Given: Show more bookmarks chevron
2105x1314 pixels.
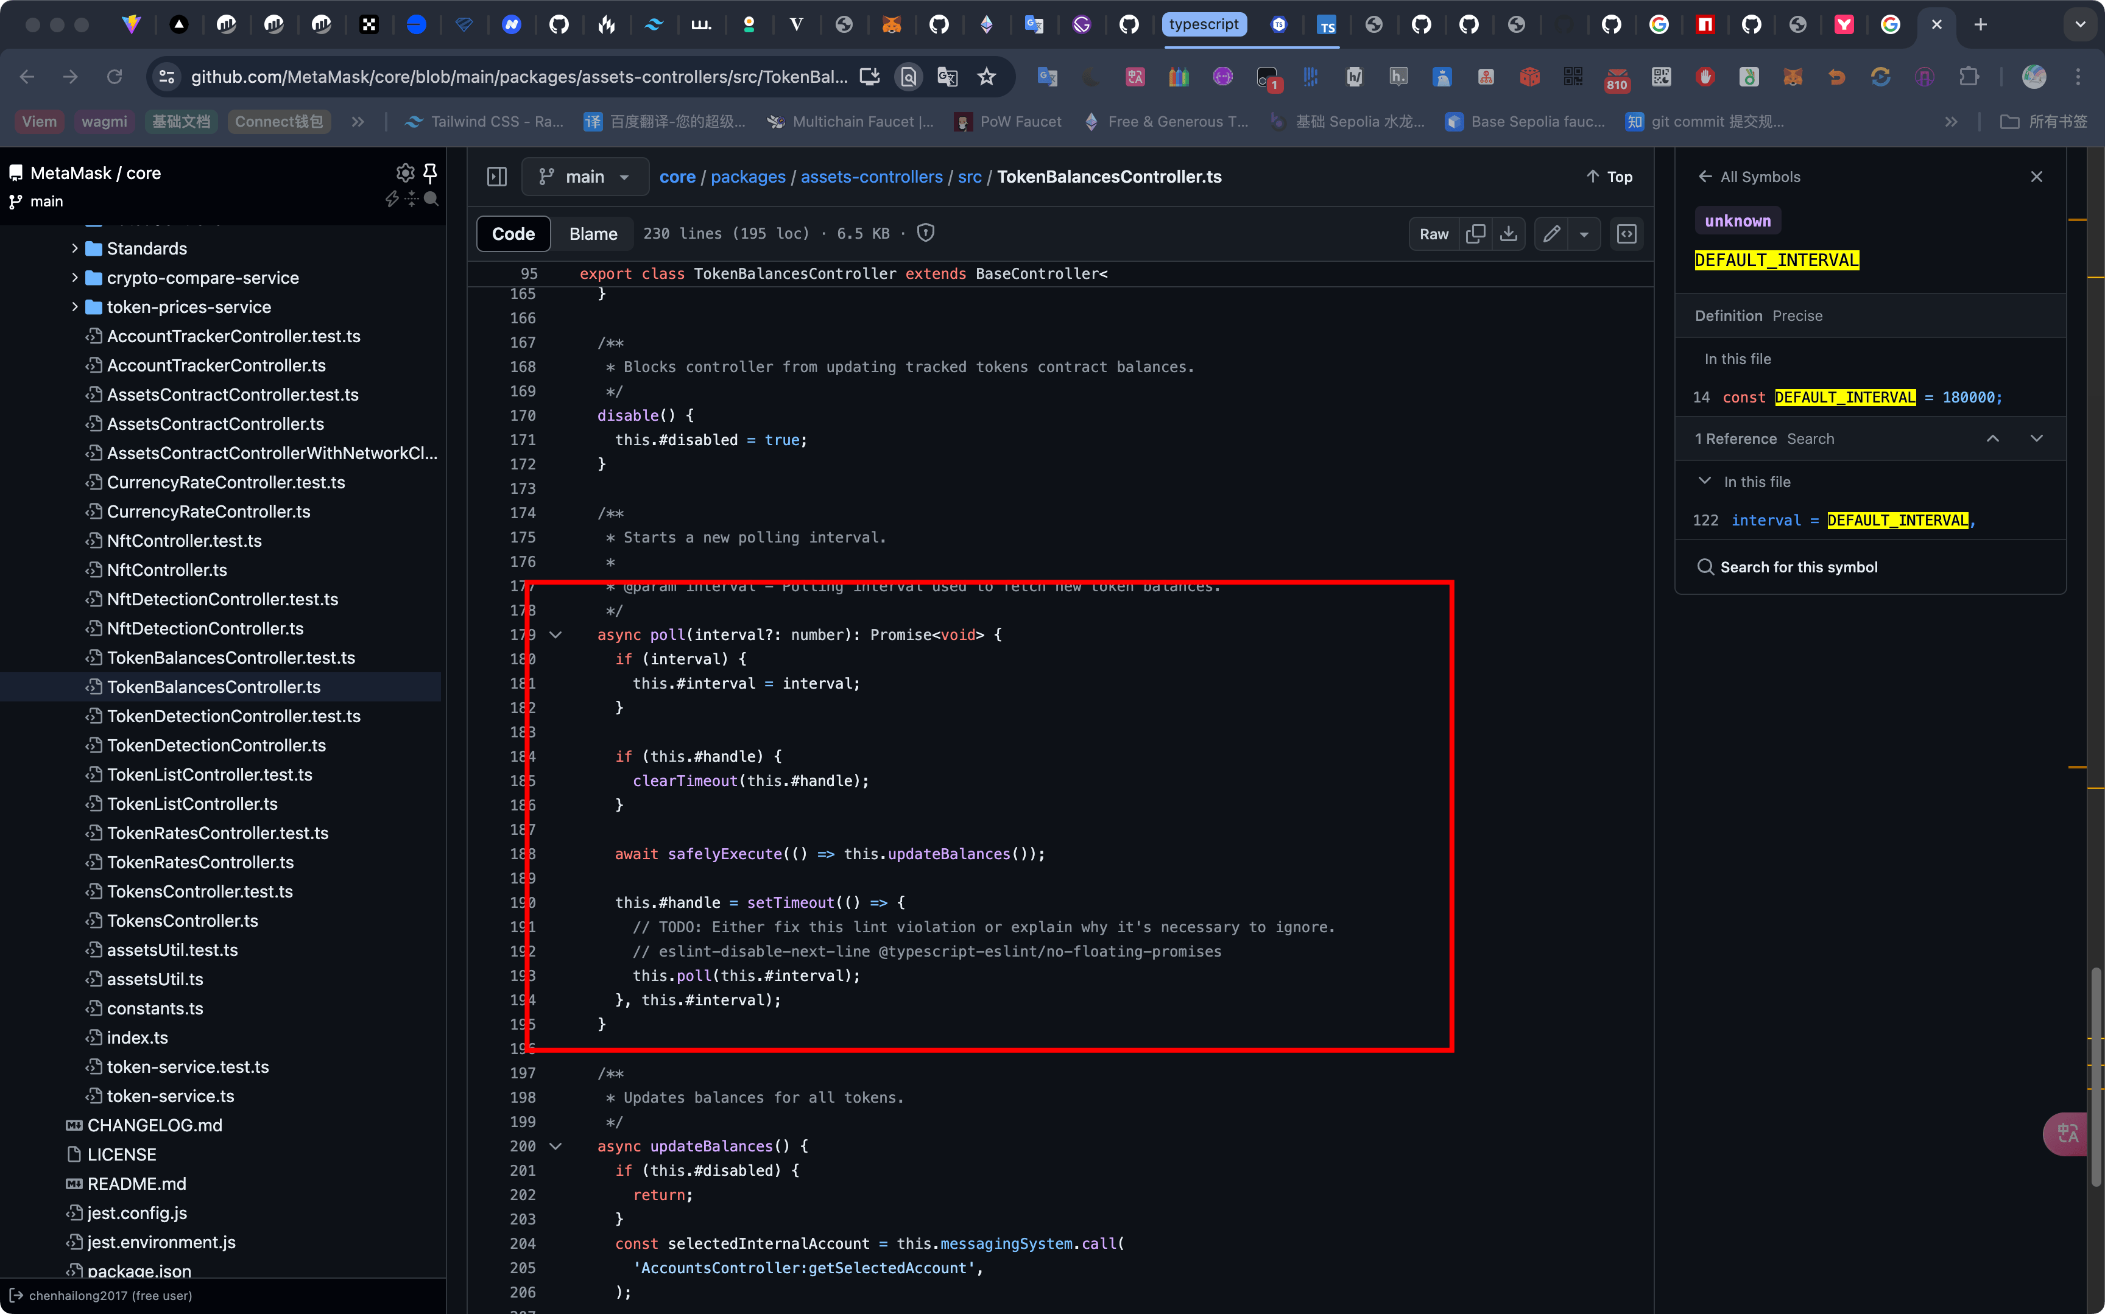Looking at the screenshot, I should 1951,122.
